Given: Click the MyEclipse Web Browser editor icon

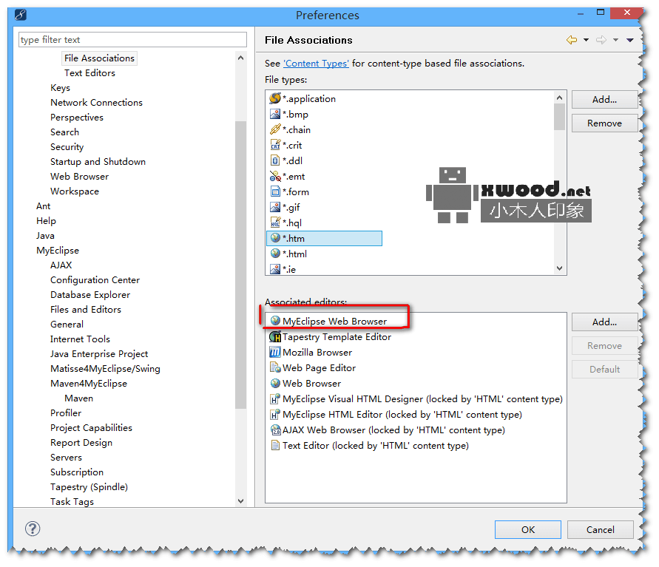Looking at the screenshot, I should point(275,321).
